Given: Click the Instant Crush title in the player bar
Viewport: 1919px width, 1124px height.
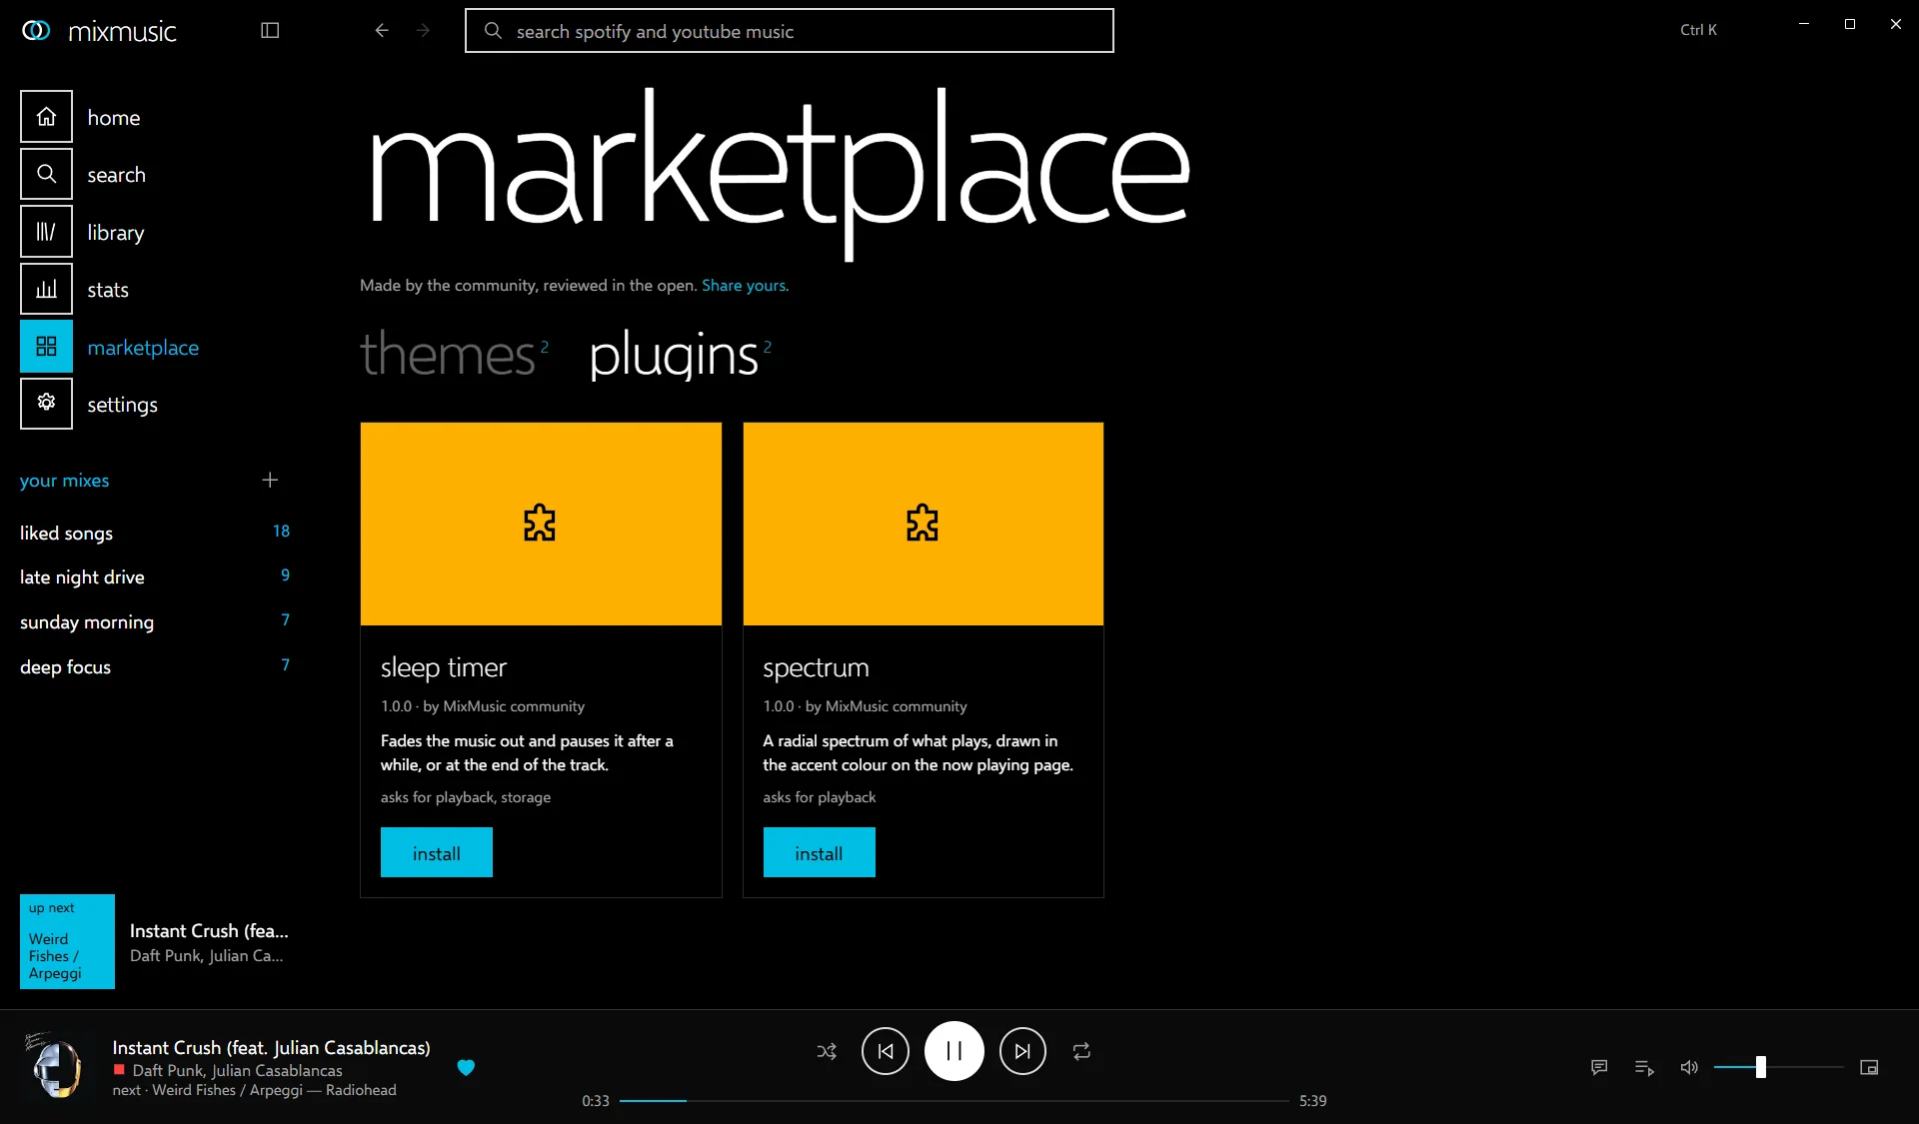Looking at the screenshot, I should 271,1047.
